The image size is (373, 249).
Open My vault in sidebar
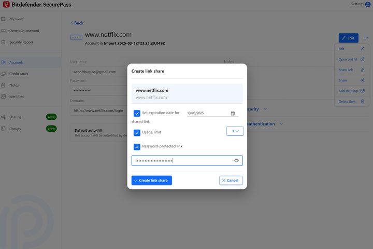pyautogui.click(x=16, y=19)
